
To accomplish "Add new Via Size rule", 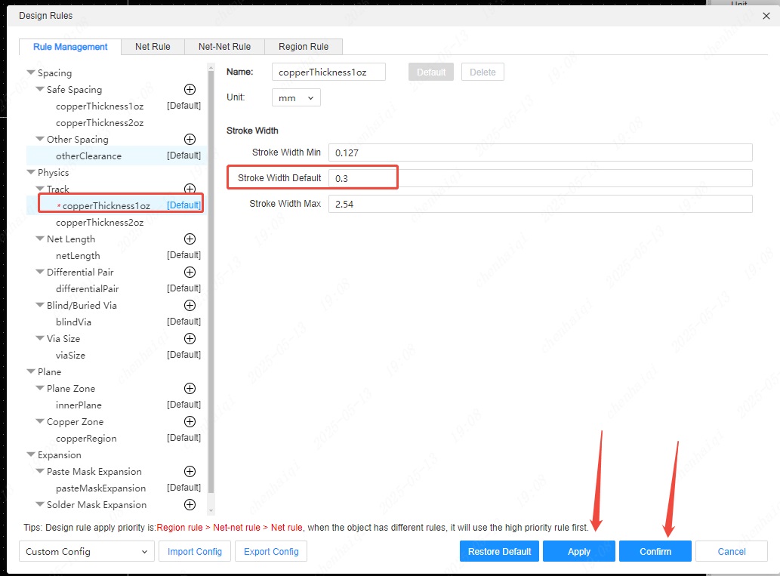I will point(190,339).
